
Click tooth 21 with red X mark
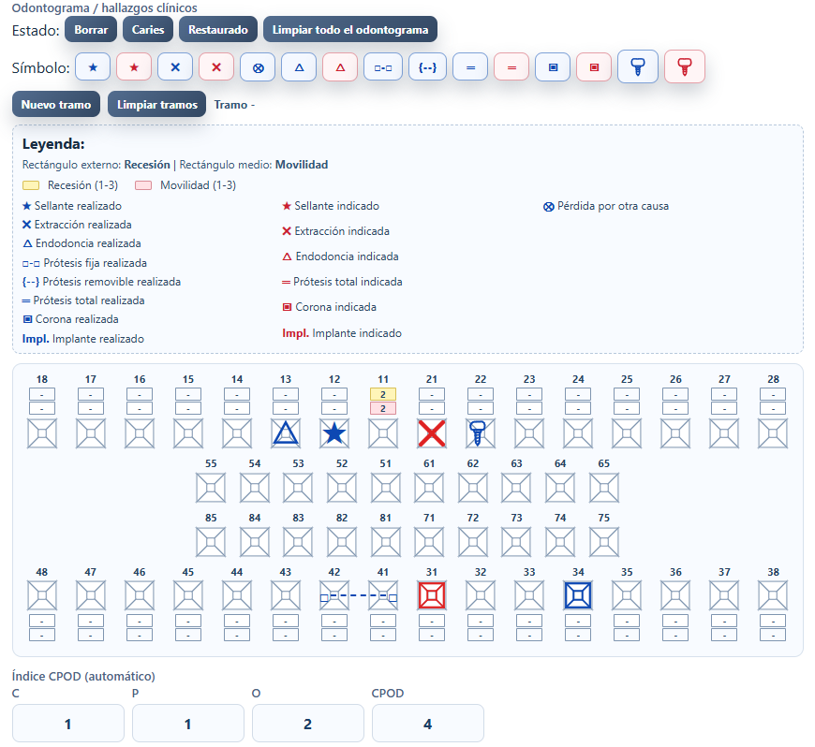(432, 433)
